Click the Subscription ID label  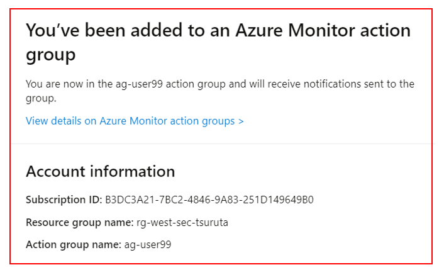[64, 200]
